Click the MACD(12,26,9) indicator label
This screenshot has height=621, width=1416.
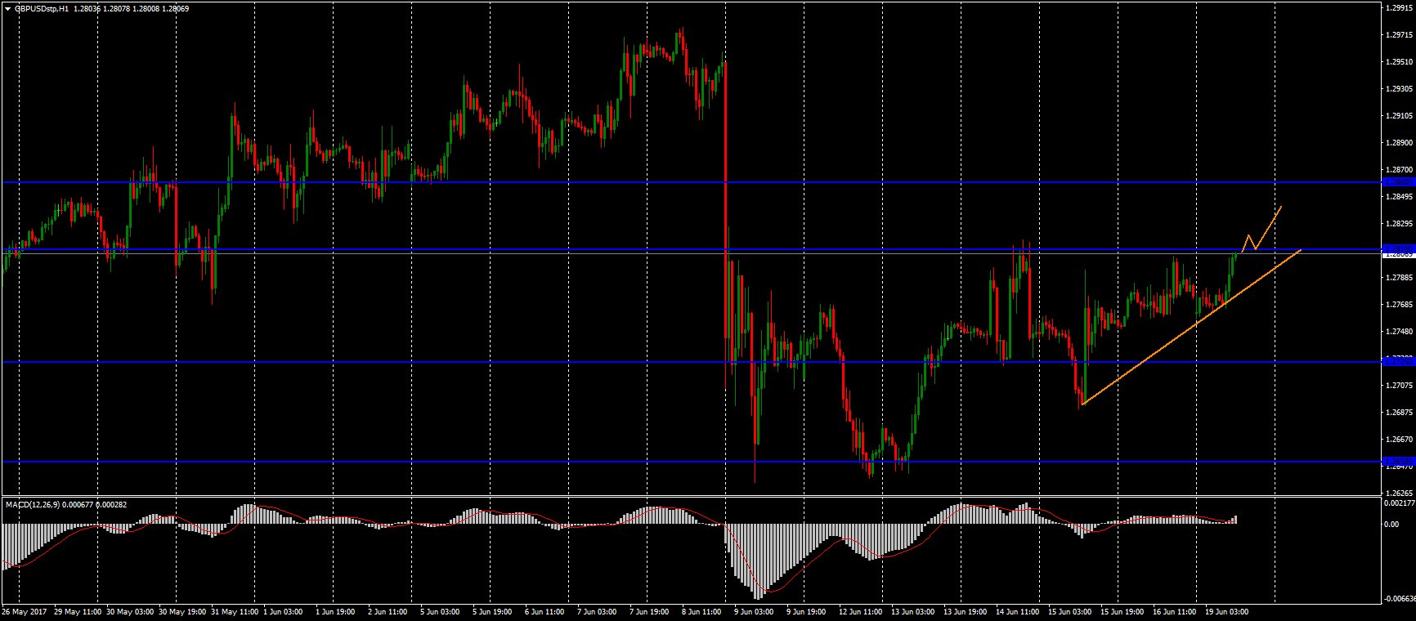(x=34, y=504)
